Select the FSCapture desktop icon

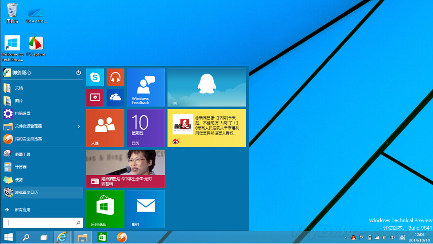point(36,46)
